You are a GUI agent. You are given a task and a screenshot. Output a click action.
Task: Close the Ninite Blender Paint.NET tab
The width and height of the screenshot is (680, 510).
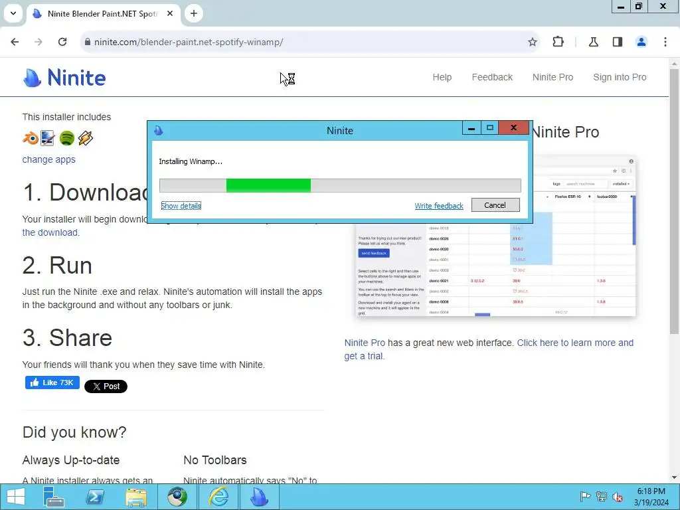click(x=170, y=13)
